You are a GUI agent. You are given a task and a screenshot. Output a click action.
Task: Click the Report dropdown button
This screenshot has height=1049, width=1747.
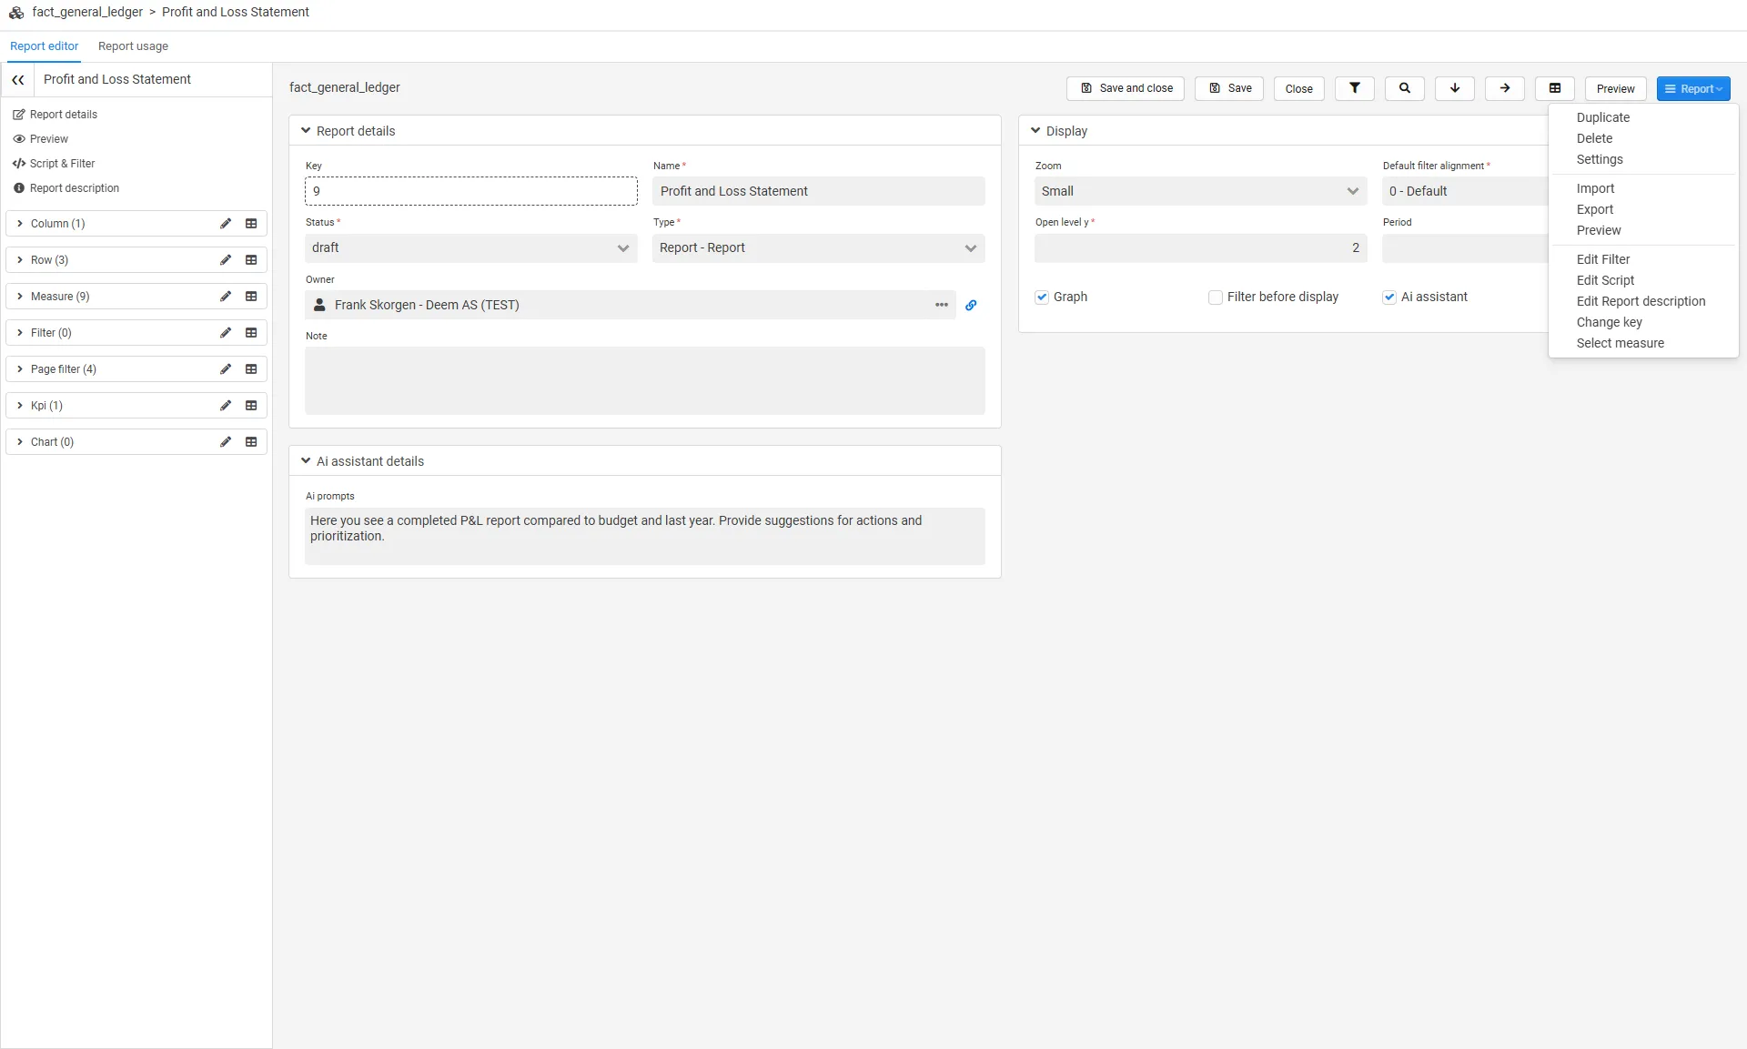click(1693, 88)
